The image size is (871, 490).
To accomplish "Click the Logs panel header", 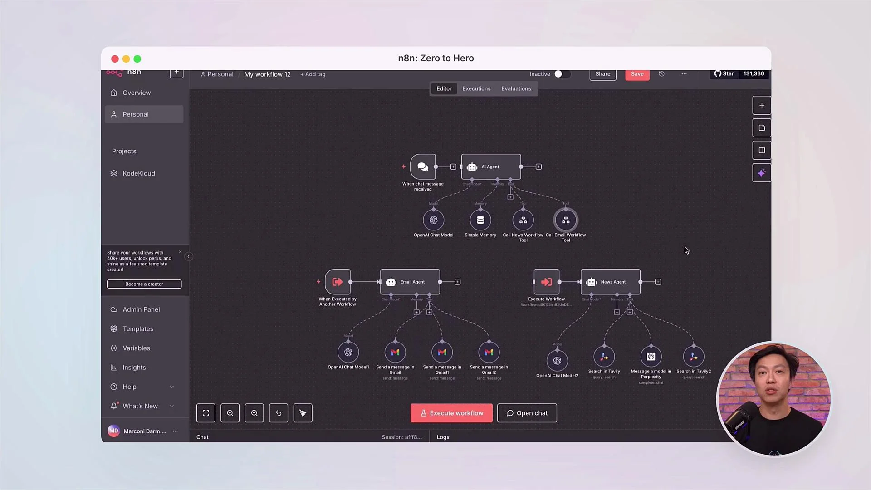I will pos(443,437).
